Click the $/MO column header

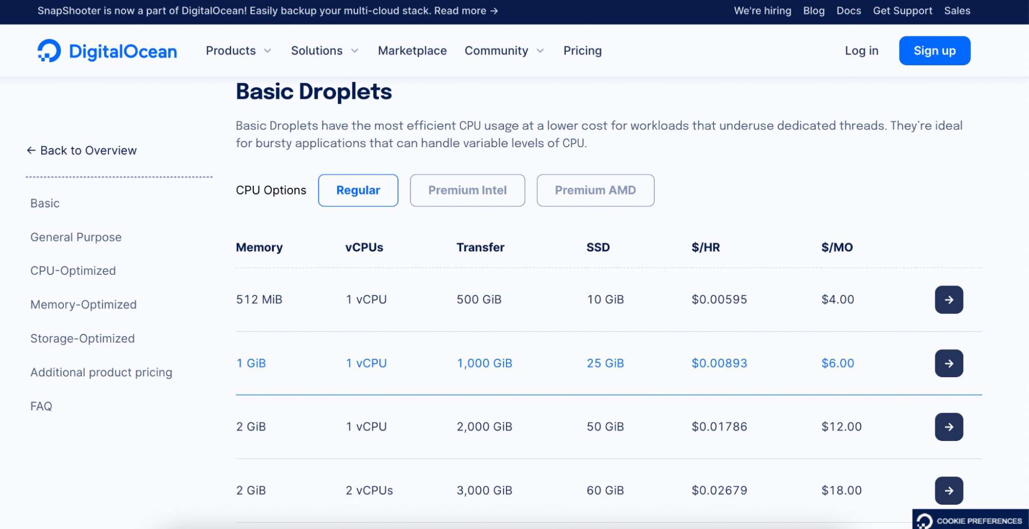pyautogui.click(x=837, y=248)
